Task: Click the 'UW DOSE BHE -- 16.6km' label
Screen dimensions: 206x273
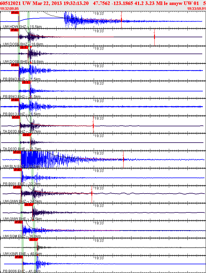Action: 23,62
